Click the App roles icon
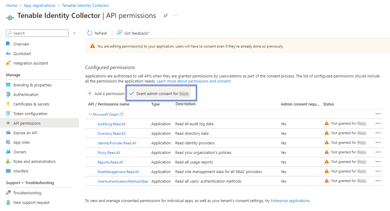This screenshot has width=390, height=211. (x=8, y=142)
